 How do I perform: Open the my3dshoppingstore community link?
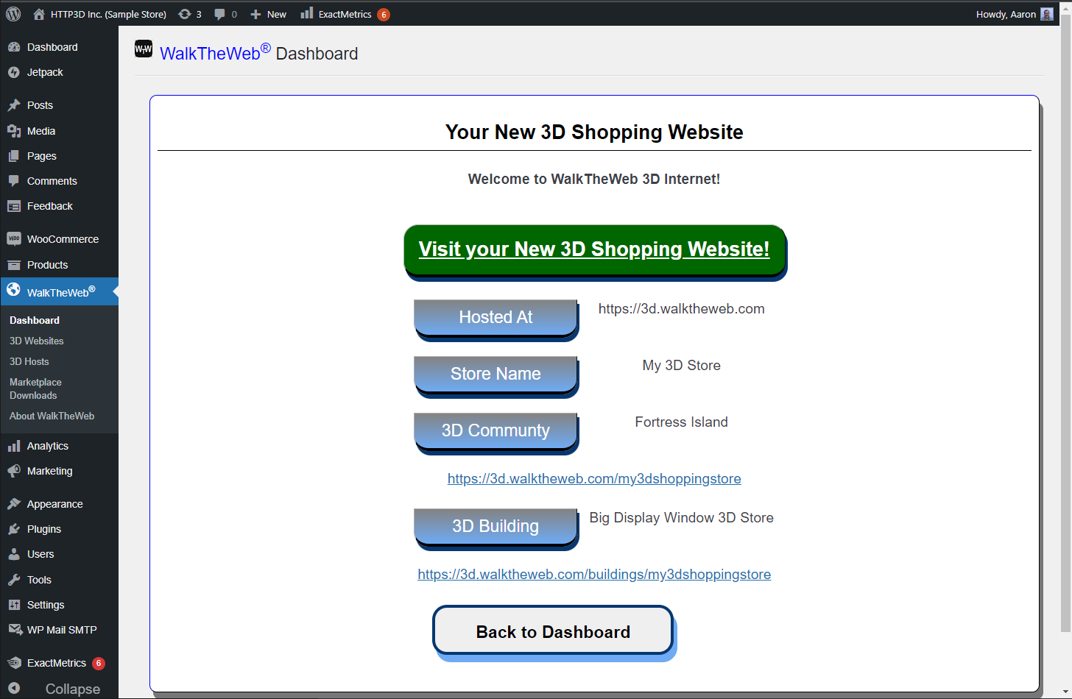(594, 479)
